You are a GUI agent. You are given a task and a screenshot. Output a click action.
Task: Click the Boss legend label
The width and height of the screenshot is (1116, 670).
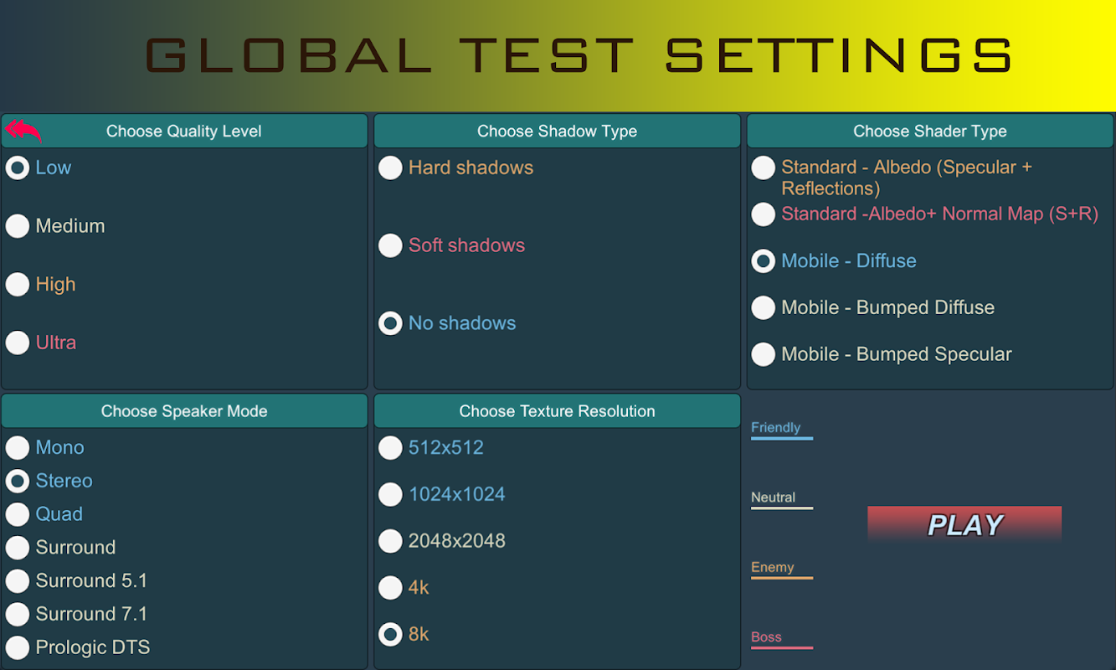[x=766, y=636]
